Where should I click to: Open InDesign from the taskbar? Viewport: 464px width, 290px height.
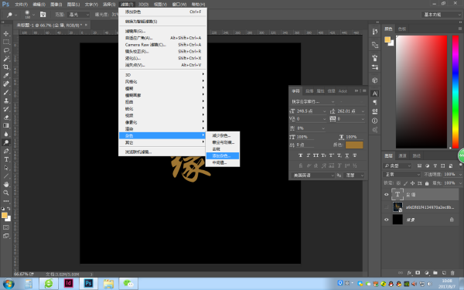pyautogui.click(x=68, y=283)
